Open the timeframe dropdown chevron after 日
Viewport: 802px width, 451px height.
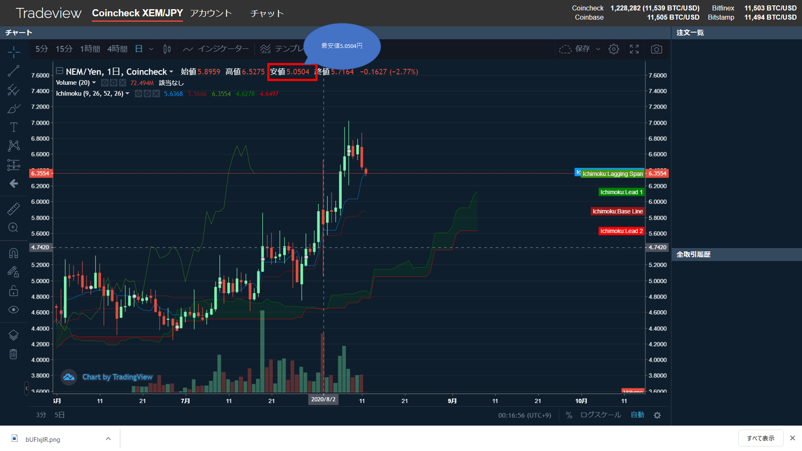[x=151, y=49]
